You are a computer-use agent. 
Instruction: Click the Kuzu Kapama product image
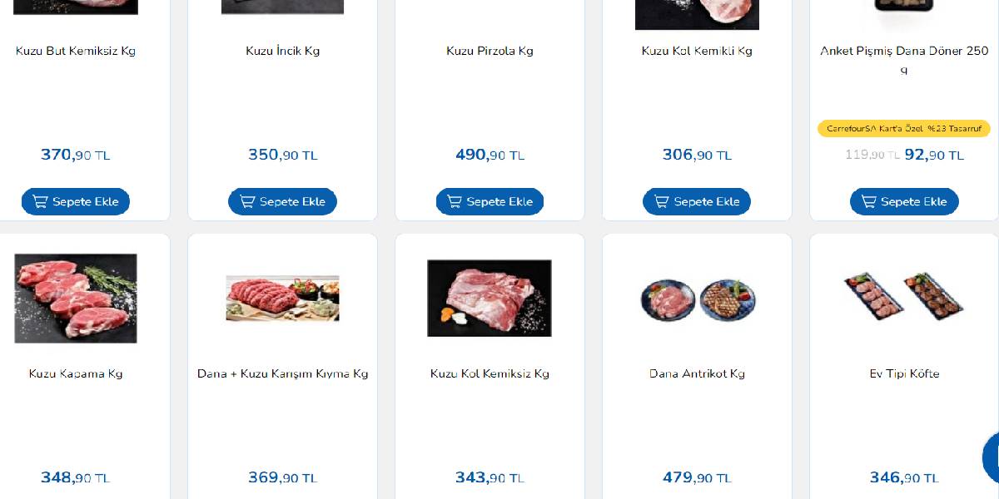click(x=76, y=298)
